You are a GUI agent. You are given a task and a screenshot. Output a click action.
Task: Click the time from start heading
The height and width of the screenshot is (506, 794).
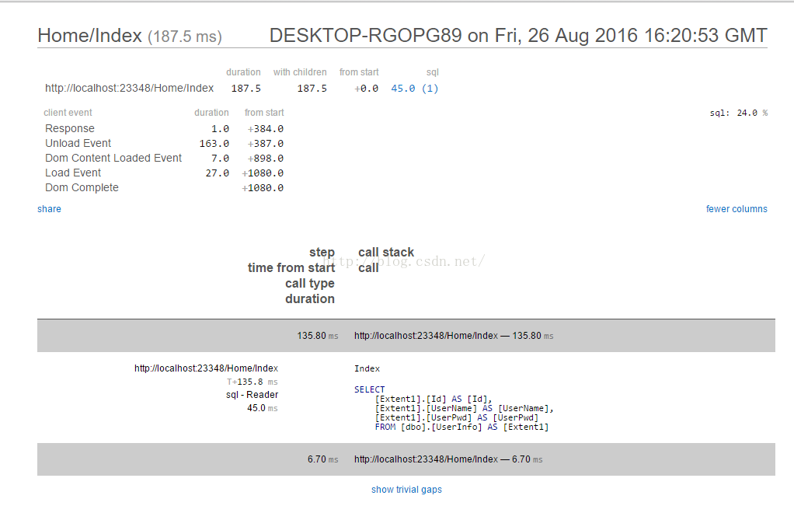[x=291, y=267]
